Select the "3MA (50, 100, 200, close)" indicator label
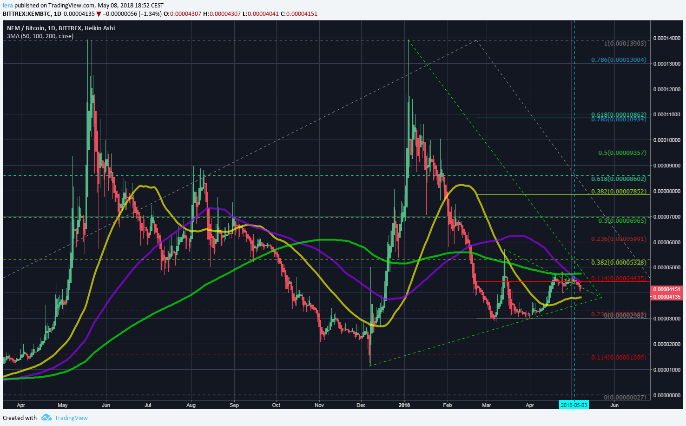686x426 pixels. (40, 36)
